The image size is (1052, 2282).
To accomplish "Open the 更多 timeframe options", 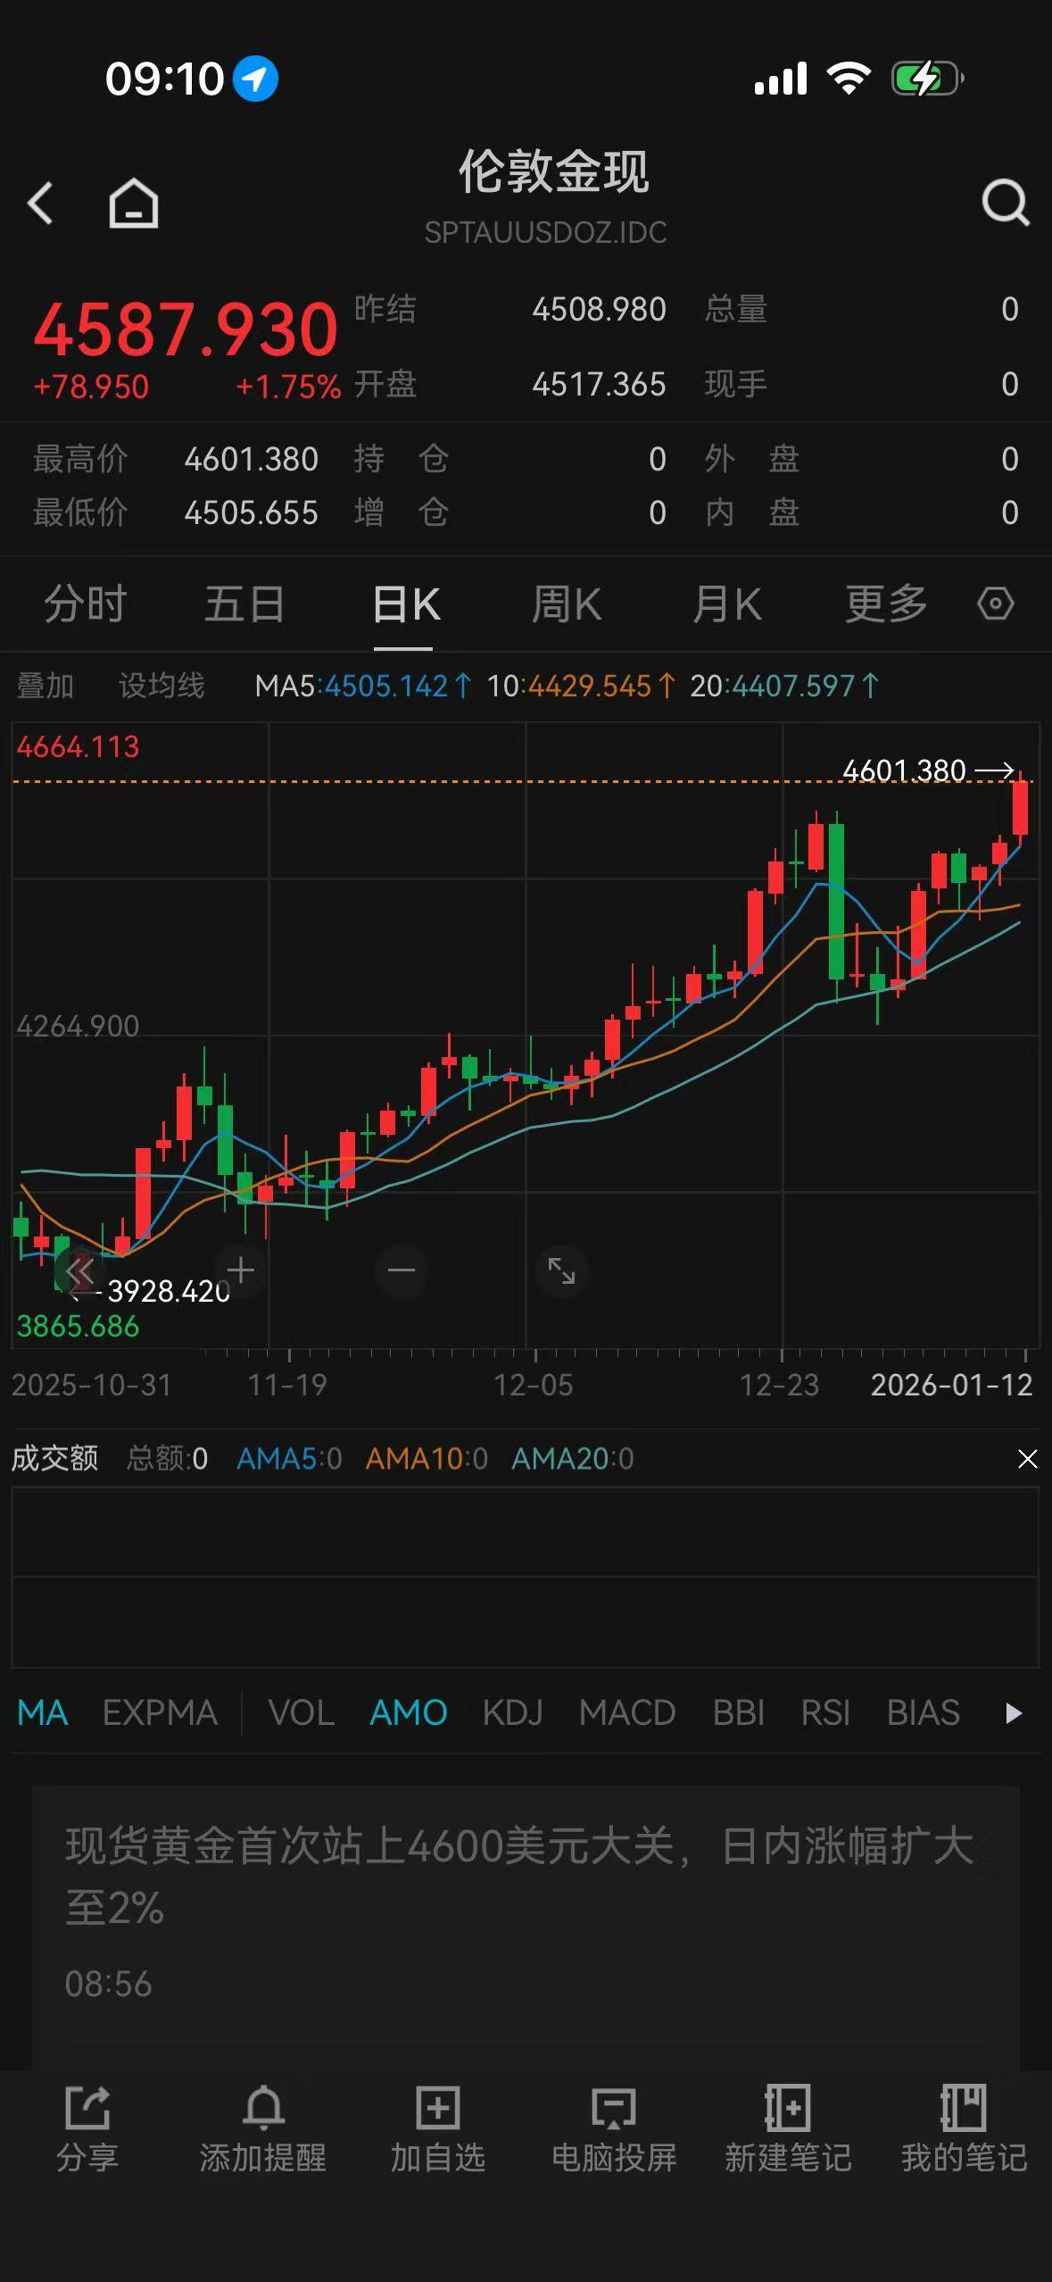I will pos(885,604).
